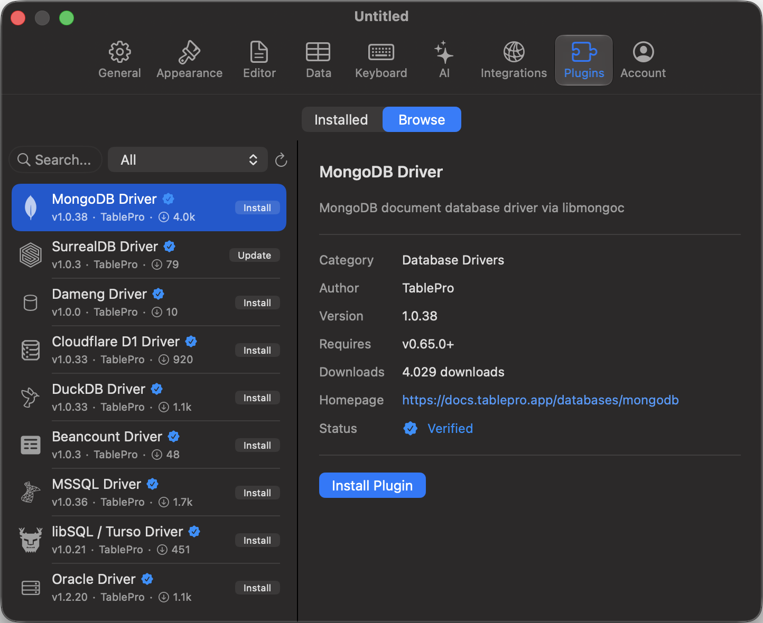
Task: Select the Dameng Driver row title
Action: [99, 294]
